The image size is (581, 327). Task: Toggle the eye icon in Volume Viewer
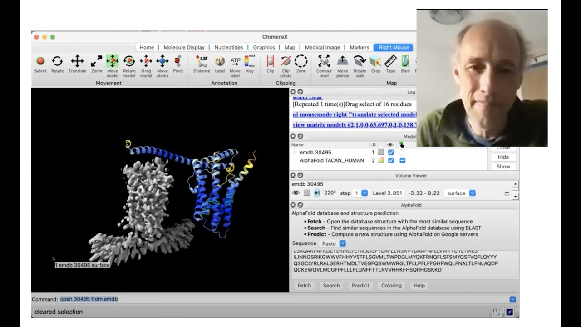296,193
